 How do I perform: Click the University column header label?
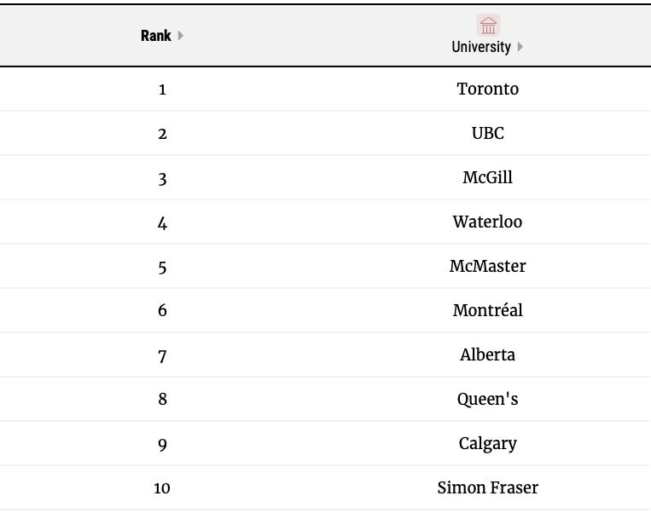point(481,47)
